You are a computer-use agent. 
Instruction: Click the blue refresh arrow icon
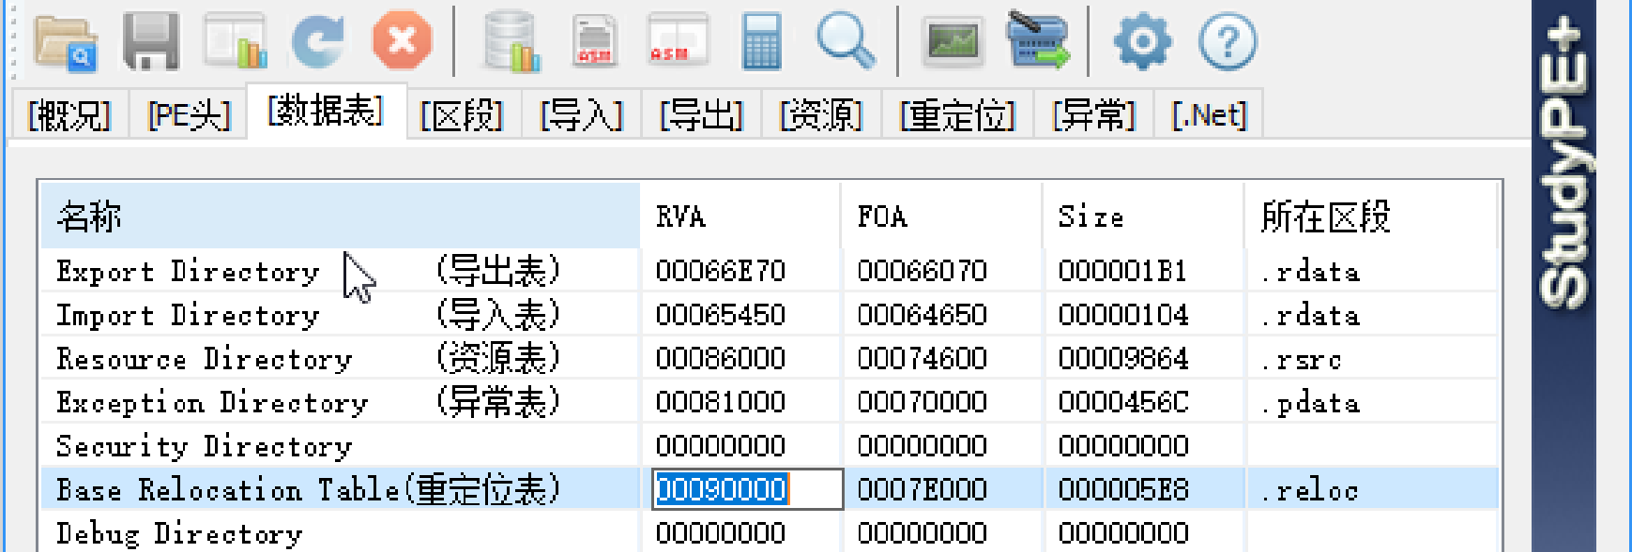318,42
